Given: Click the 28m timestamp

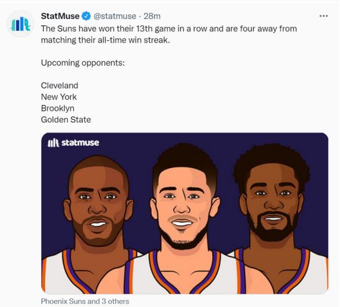Looking at the screenshot, I should [152, 16].
